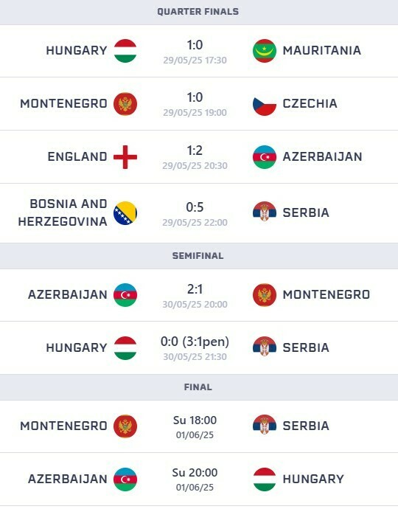Open Montenegro vs Serbia Su 18:00 match
Screen dimensions: 398x509
click(x=199, y=426)
